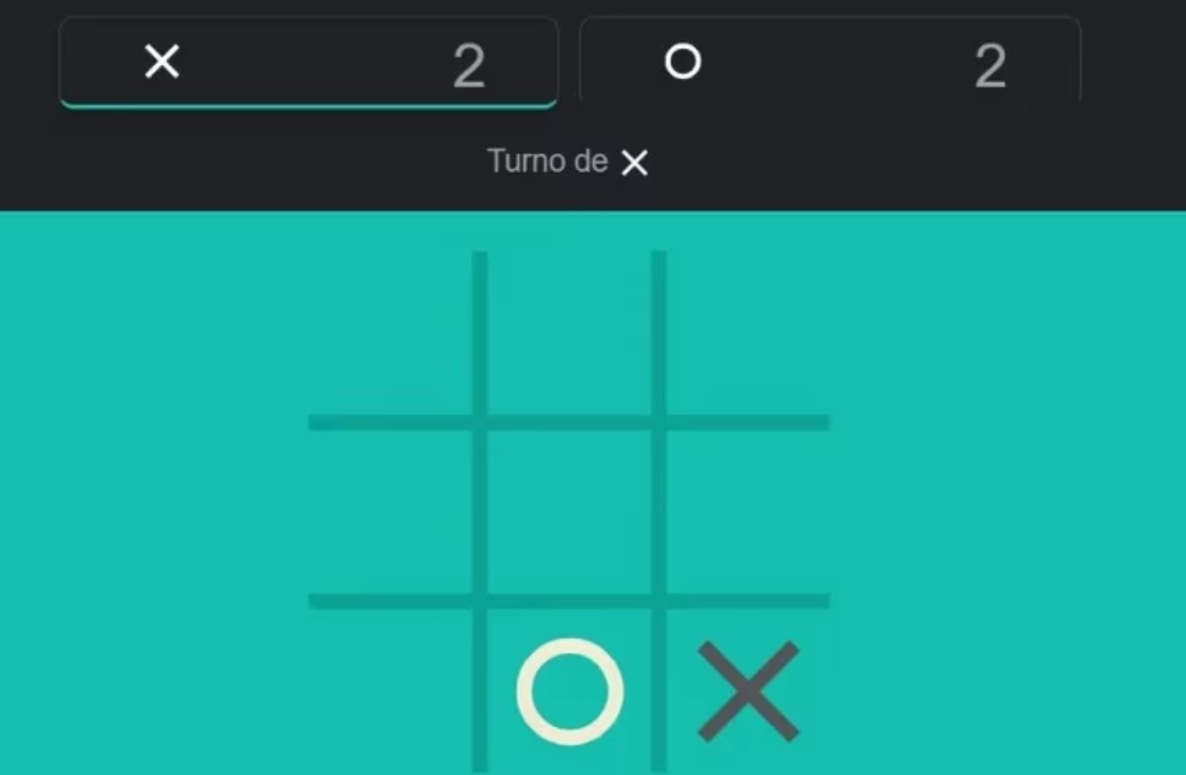Screen dimensions: 1186x775
Task: Click the O symbol in the O score box
Action: click(x=683, y=62)
